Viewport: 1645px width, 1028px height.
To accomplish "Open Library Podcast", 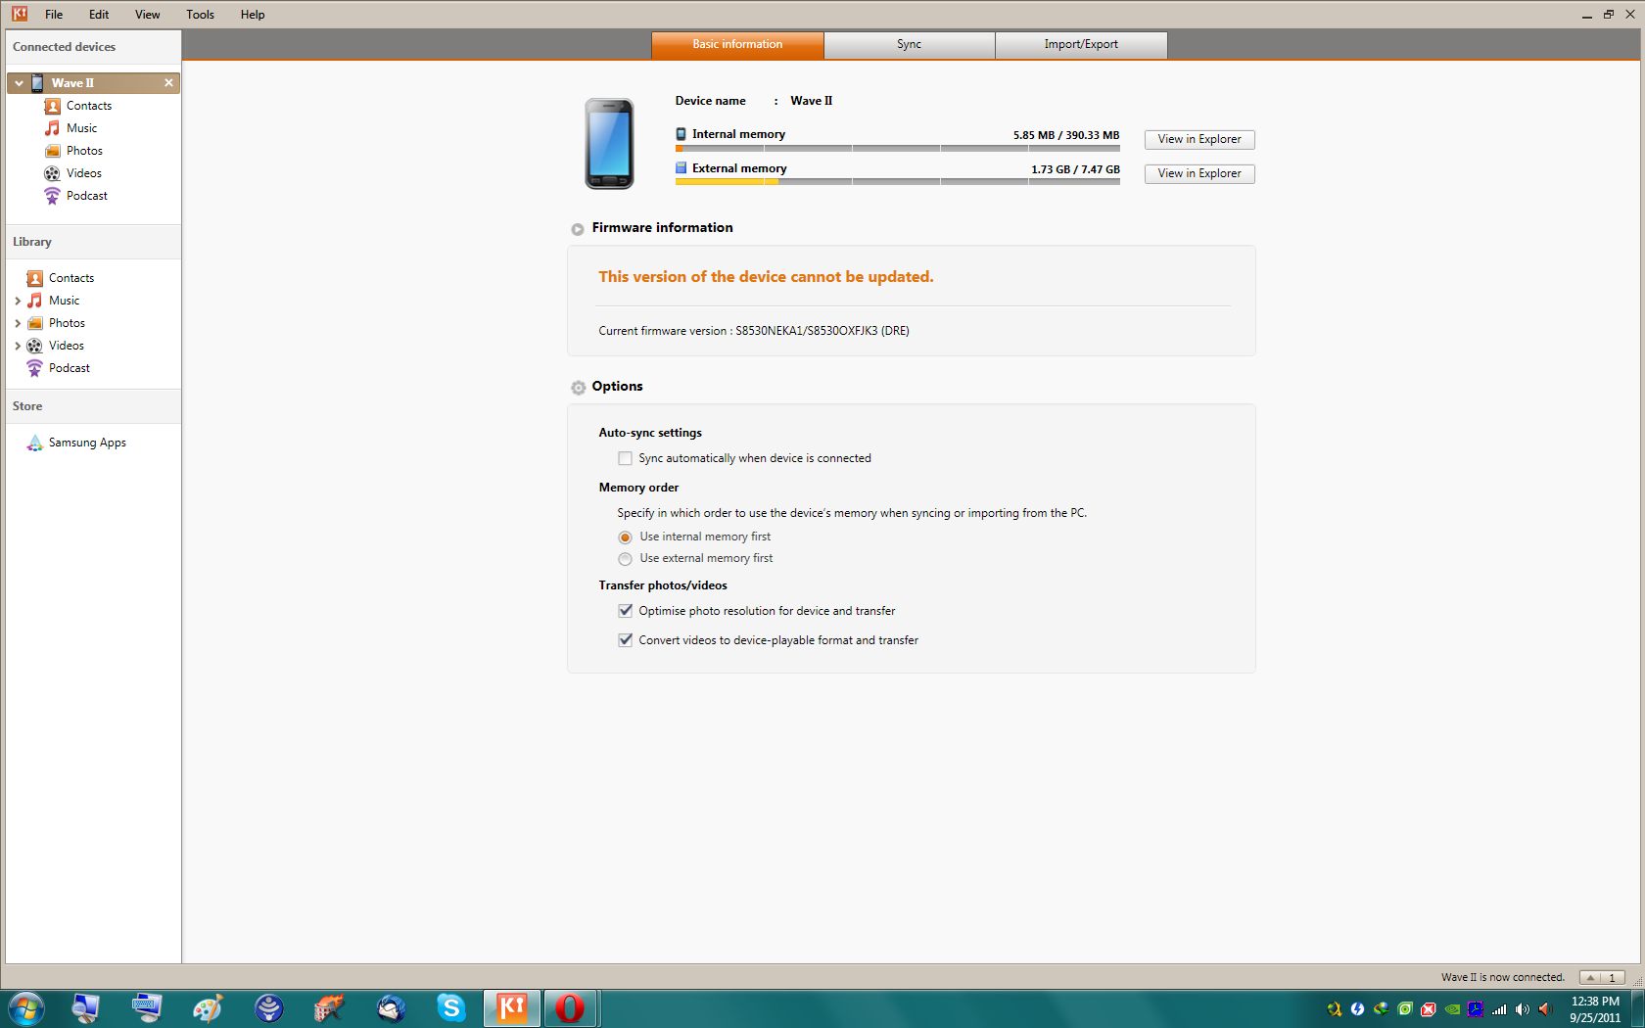I will pyautogui.click(x=70, y=368).
